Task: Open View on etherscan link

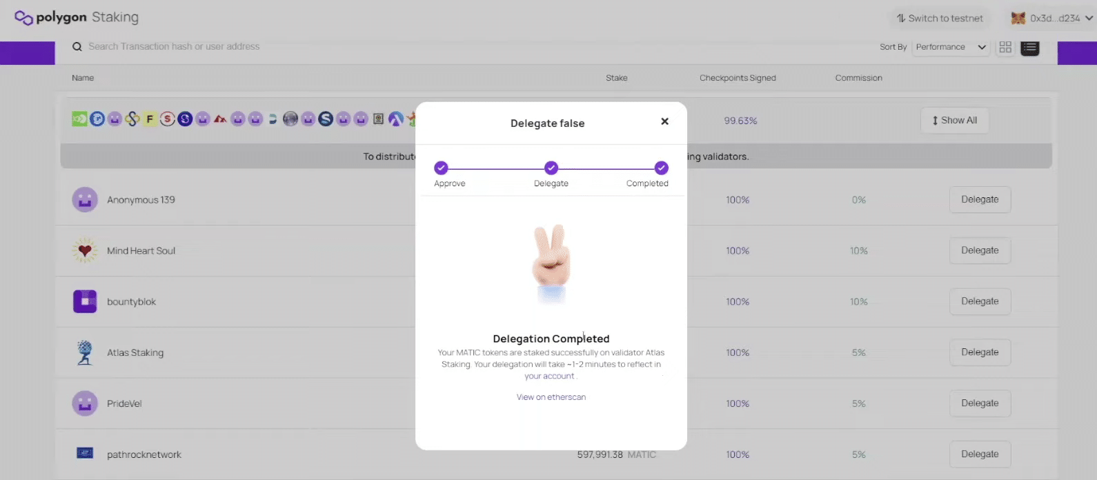Action: (551, 397)
